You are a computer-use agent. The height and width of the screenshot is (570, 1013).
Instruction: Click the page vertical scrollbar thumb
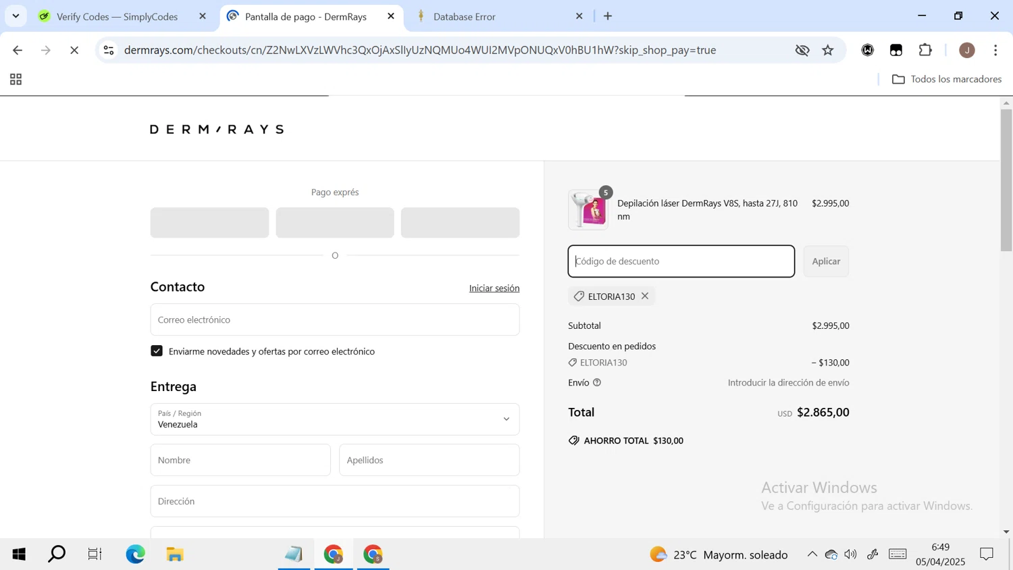click(x=1006, y=180)
